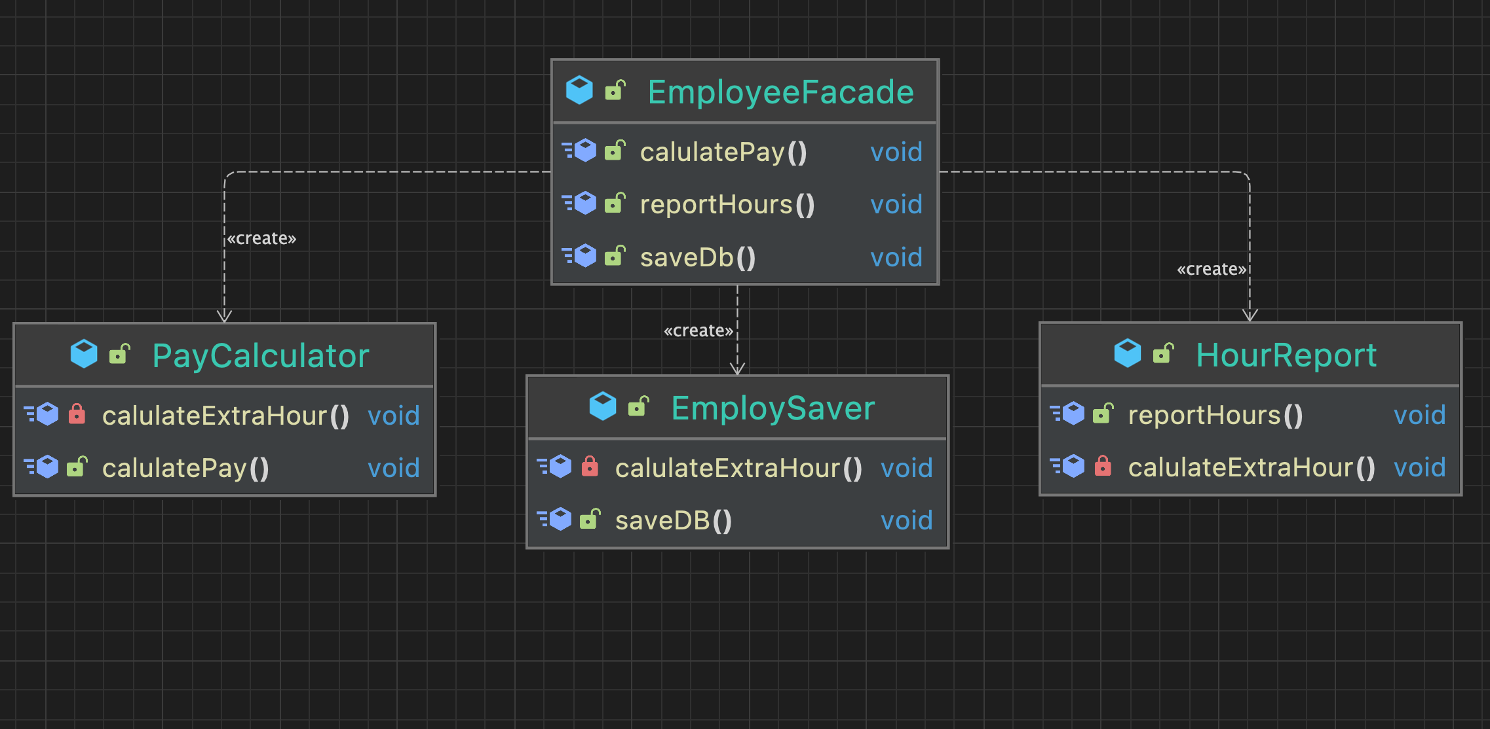Click method icon beside saveDB() in EmploySaver
The height and width of the screenshot is (729, 1490).
(555, 520)
